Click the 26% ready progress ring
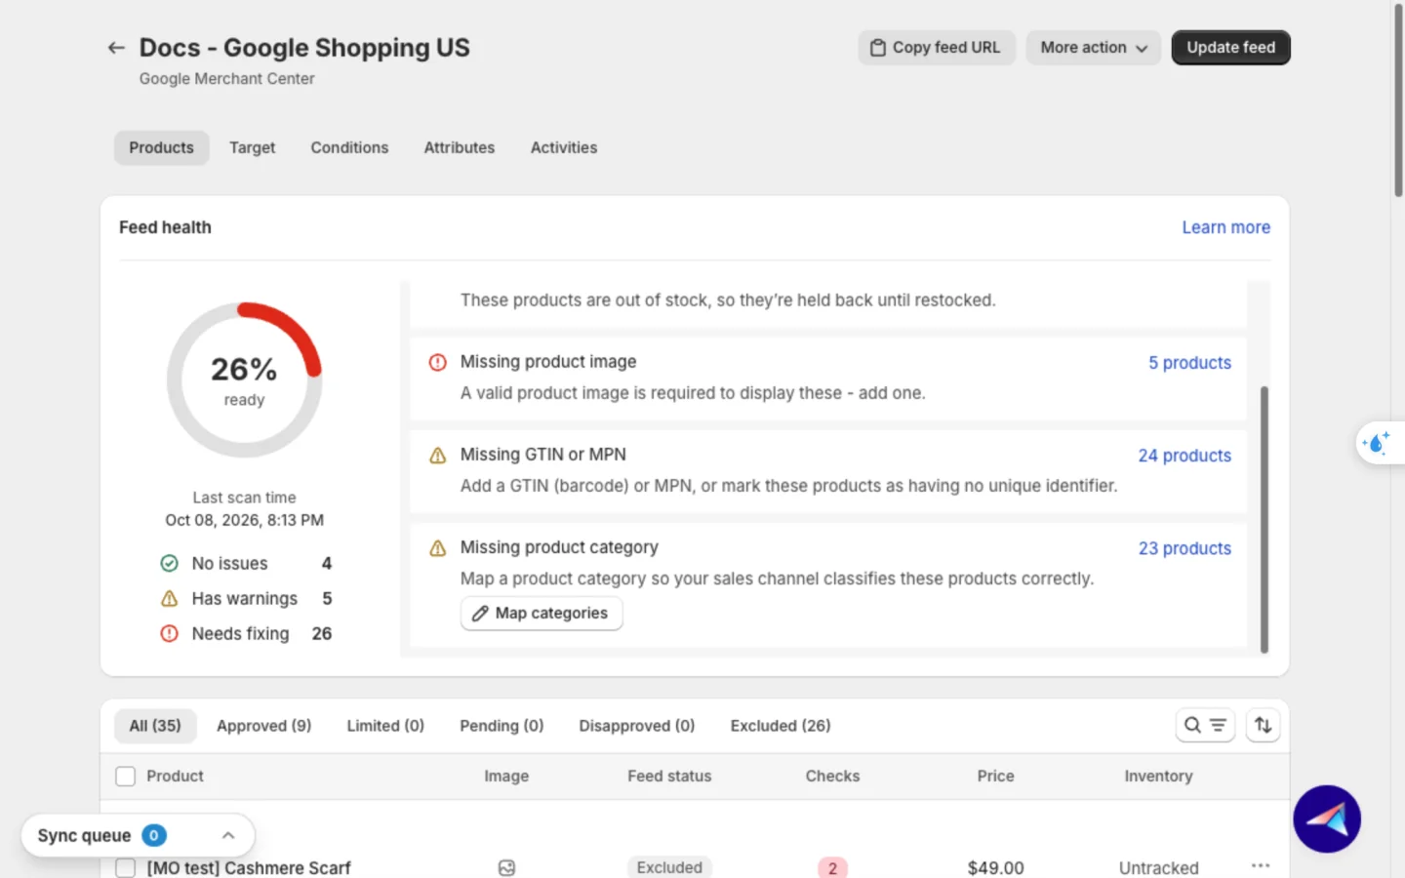This screenshot has height=878, width=1405. (244, 379)
